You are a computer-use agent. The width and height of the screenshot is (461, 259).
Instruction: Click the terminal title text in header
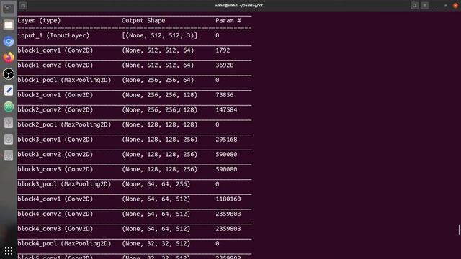(x=239, y=6)
